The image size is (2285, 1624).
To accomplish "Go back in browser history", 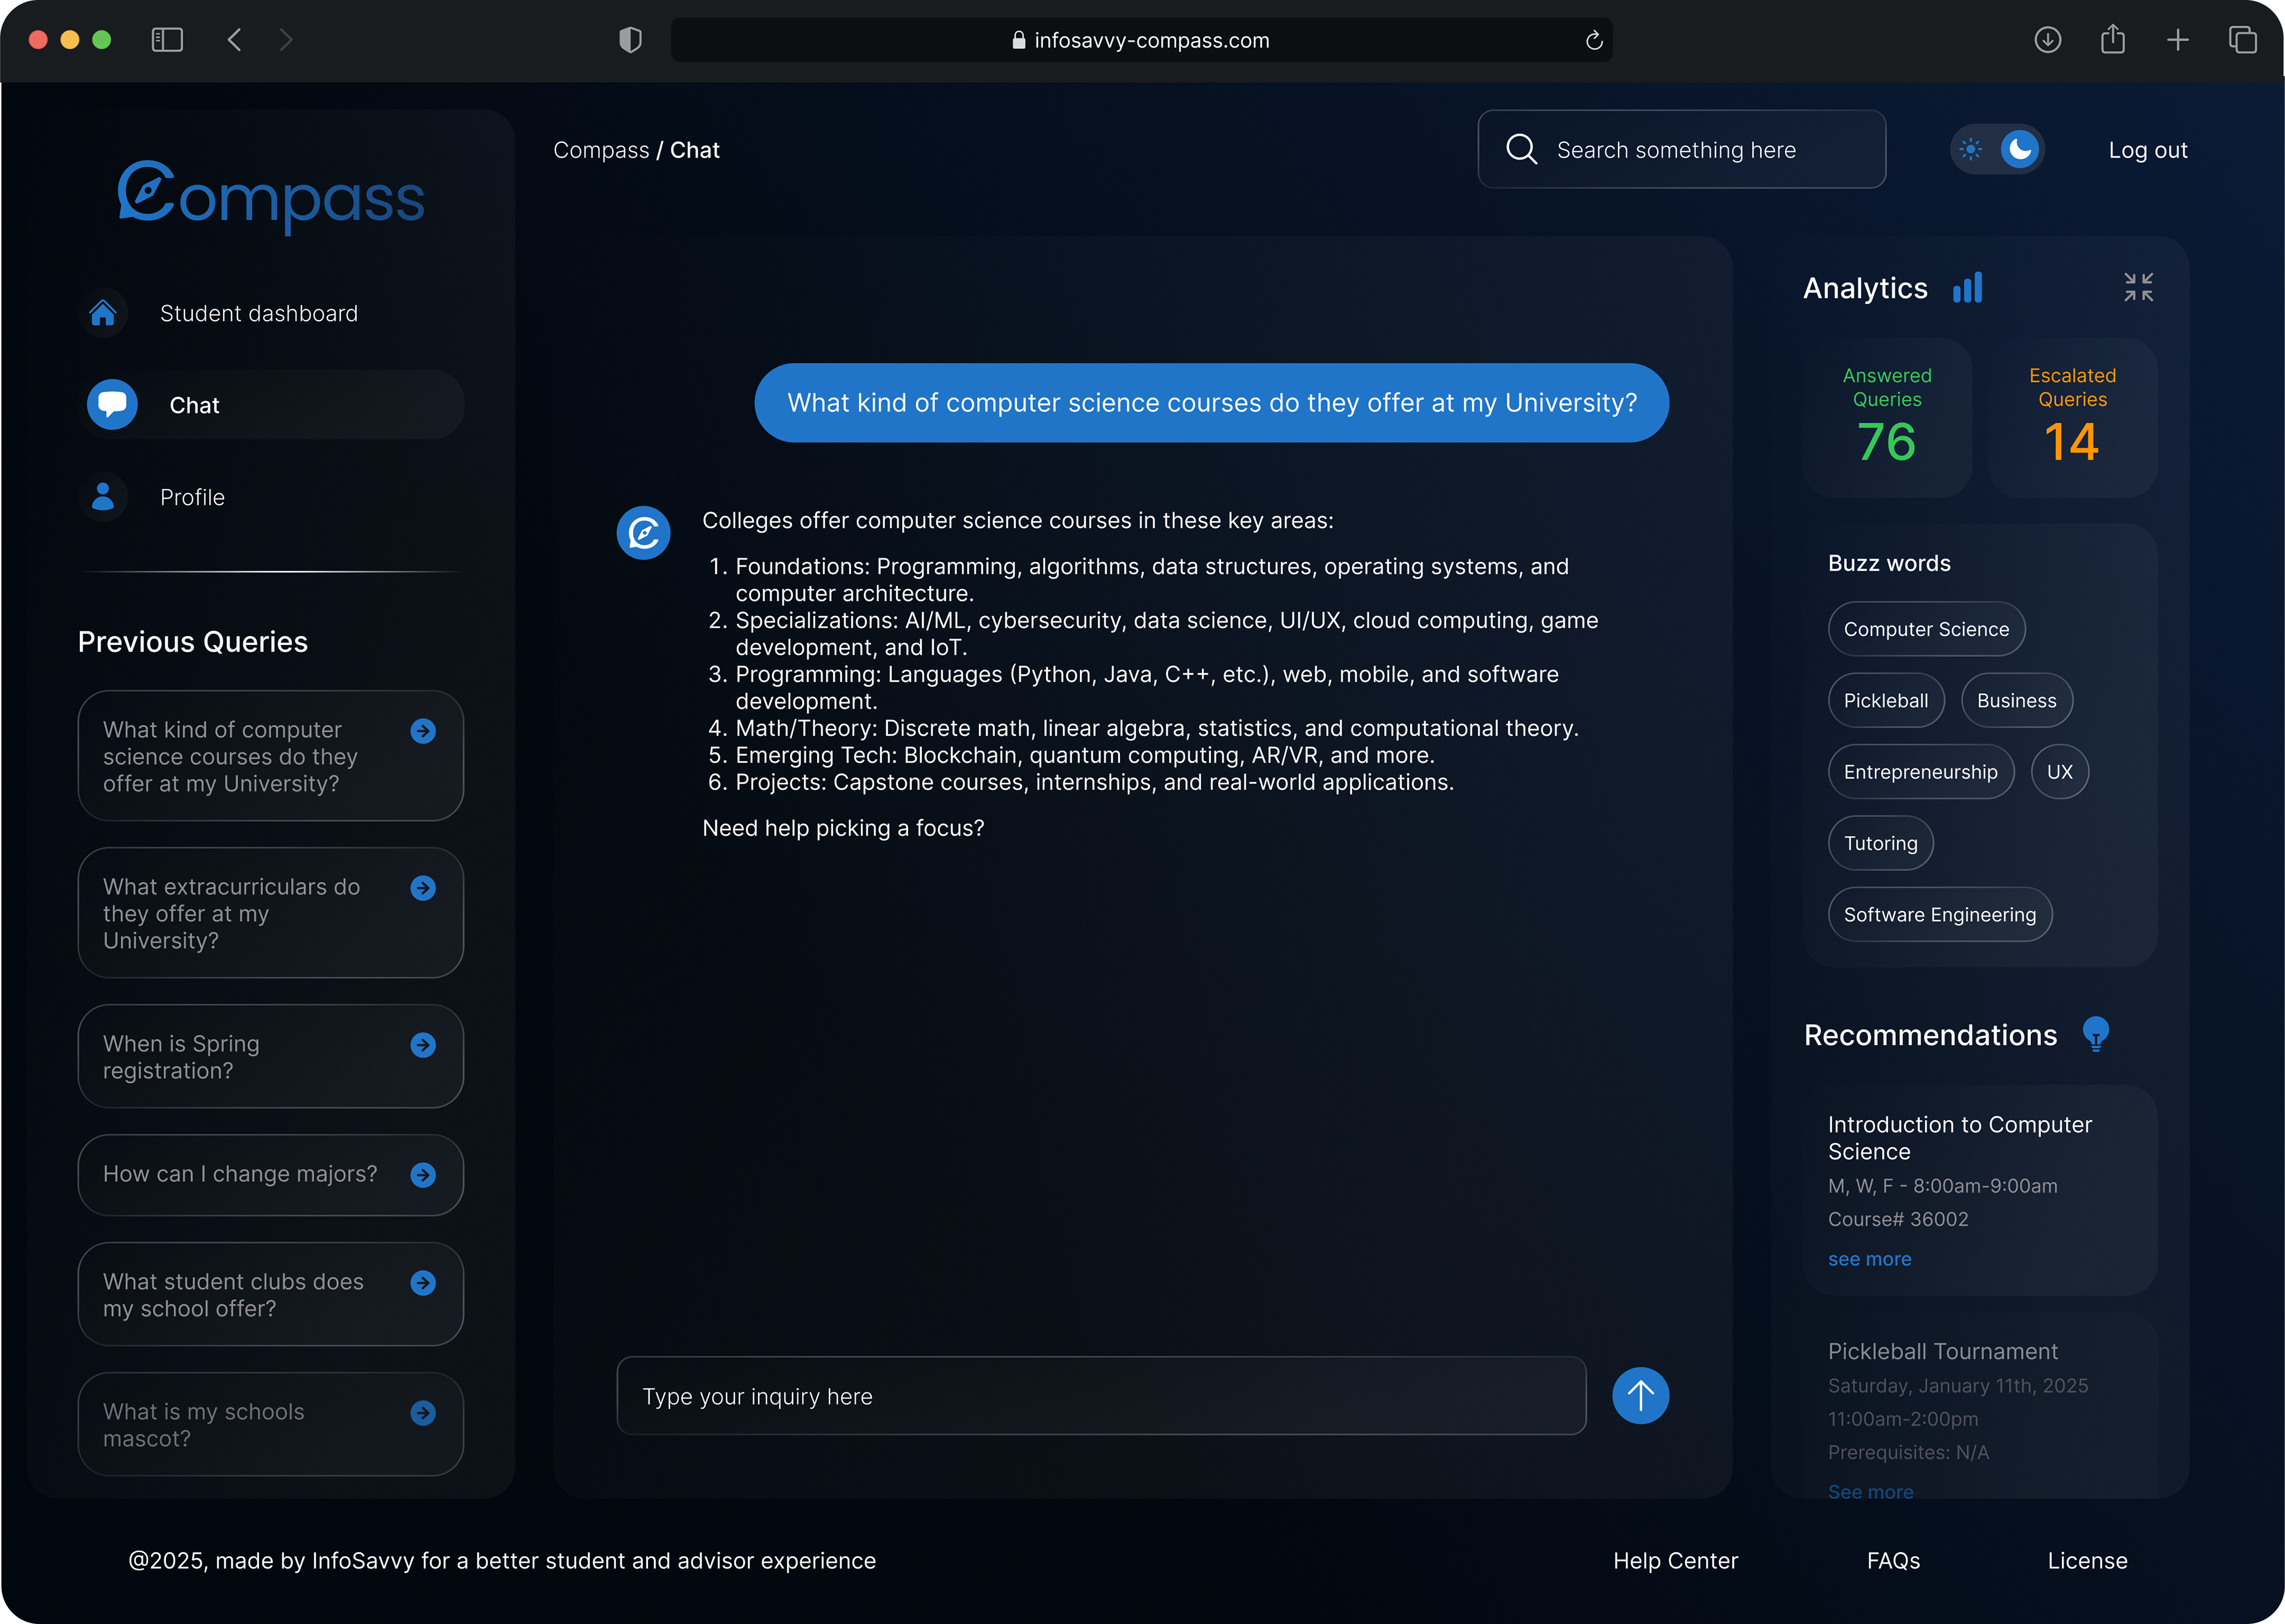I will tap(235, 40).
